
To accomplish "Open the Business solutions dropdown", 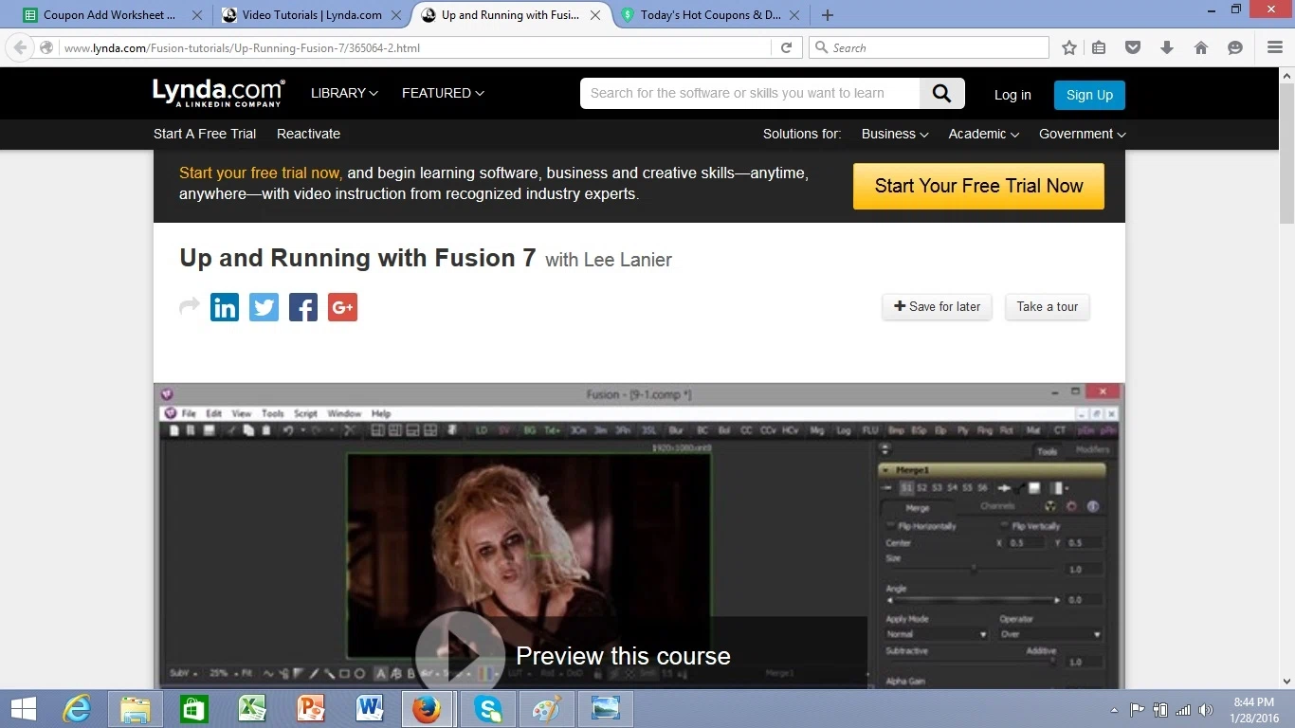I will pyautogui.click(x=895, y=134).
